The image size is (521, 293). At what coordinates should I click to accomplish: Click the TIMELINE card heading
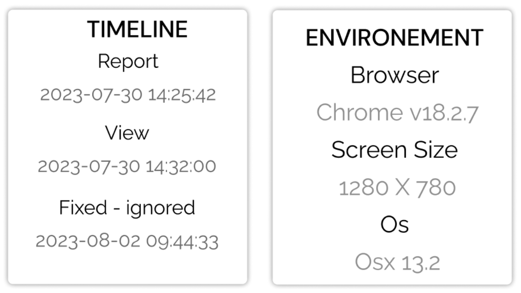[137, 29]
